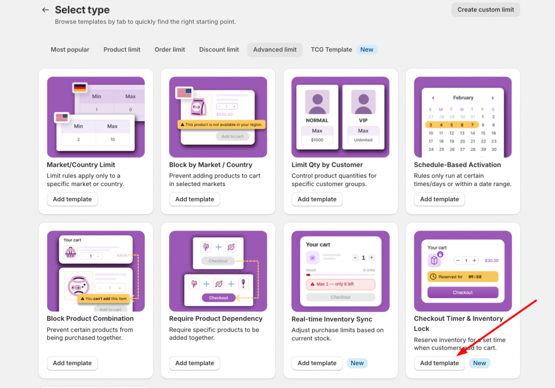Click the Block by Market / Country preview image
Viewport: 555px width, 388px height.
point(218,117)
